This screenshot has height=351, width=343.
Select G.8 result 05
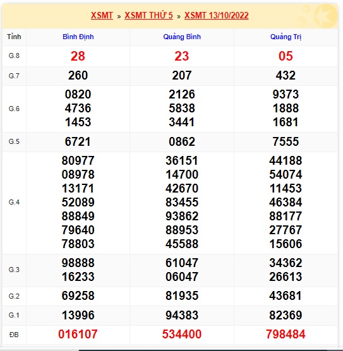coord(286,56)
